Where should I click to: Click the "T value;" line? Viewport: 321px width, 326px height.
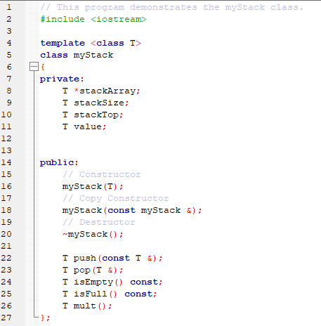tap(84, 126)
